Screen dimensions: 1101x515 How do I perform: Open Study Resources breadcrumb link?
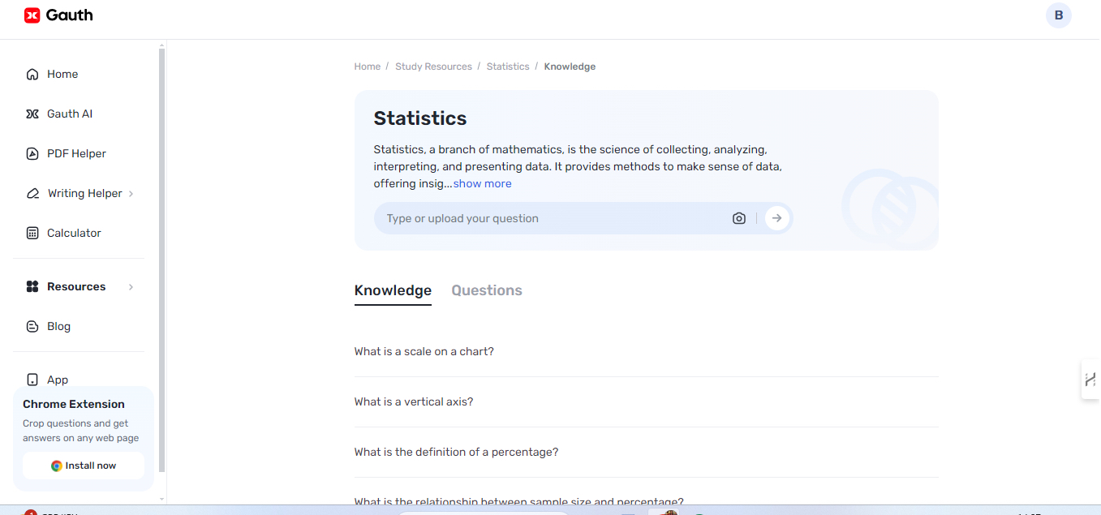(433, 67)
